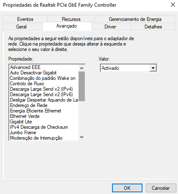Viewport: 178px width, 194px height.
Task: Click the property list scroll-up arrow
Action: (x=82, y=68)
